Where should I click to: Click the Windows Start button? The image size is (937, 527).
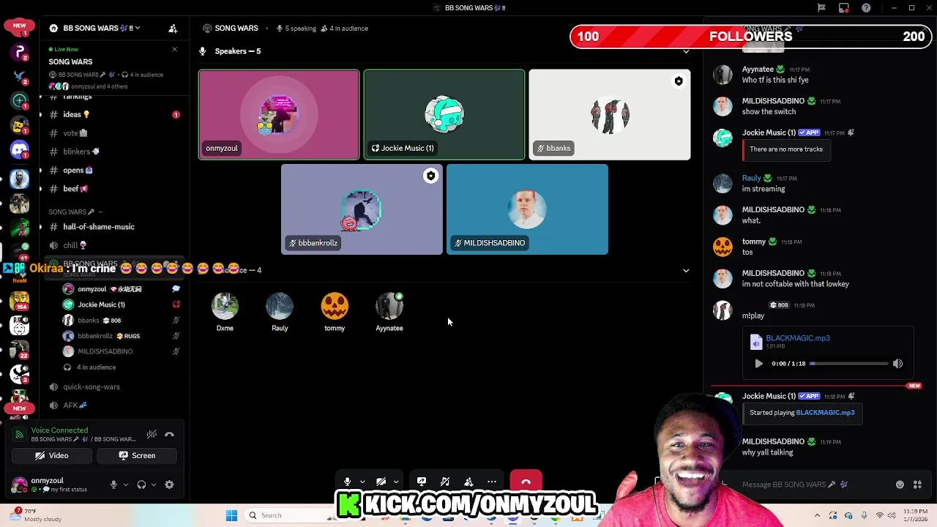[231, 515]
